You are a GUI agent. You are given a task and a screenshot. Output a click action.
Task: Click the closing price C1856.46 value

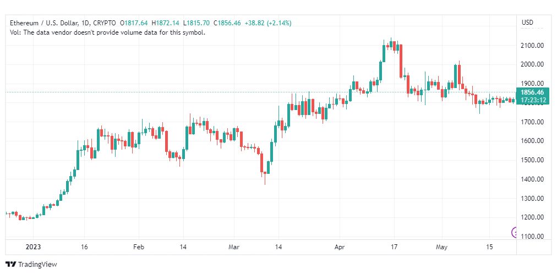coord(227,23)
